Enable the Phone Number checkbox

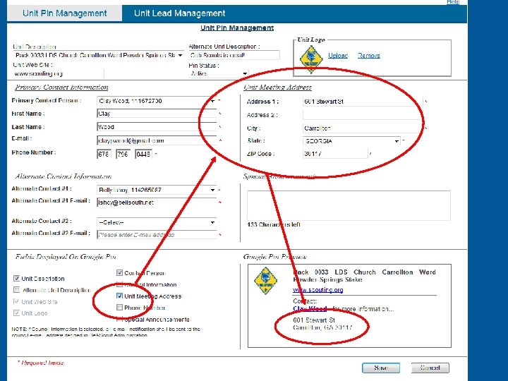tap(119, 307)
